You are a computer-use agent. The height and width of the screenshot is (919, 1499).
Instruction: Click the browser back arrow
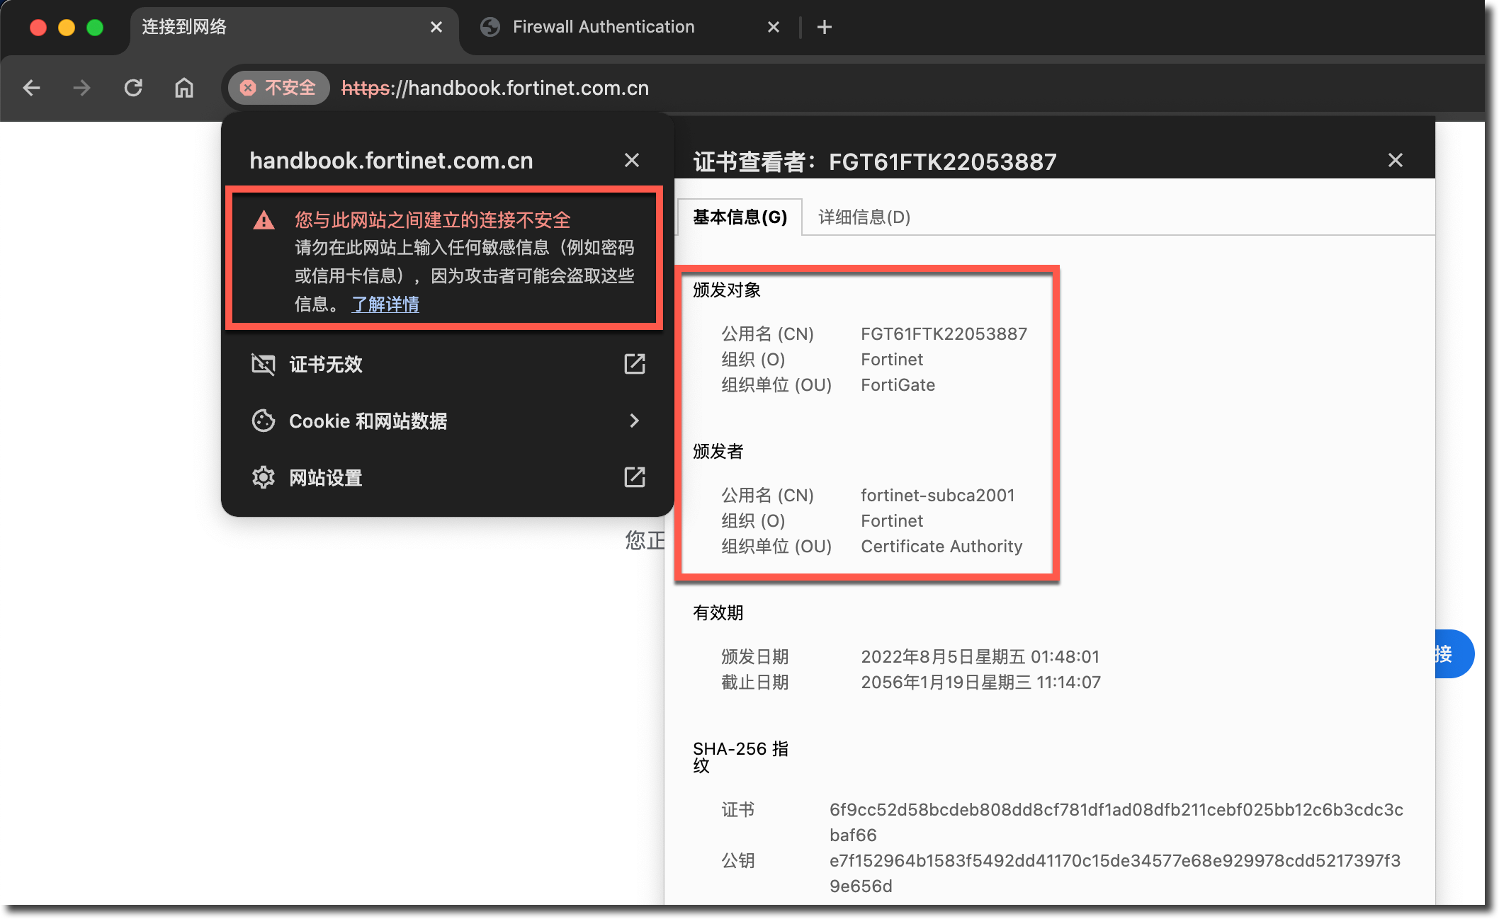point(32,88)
